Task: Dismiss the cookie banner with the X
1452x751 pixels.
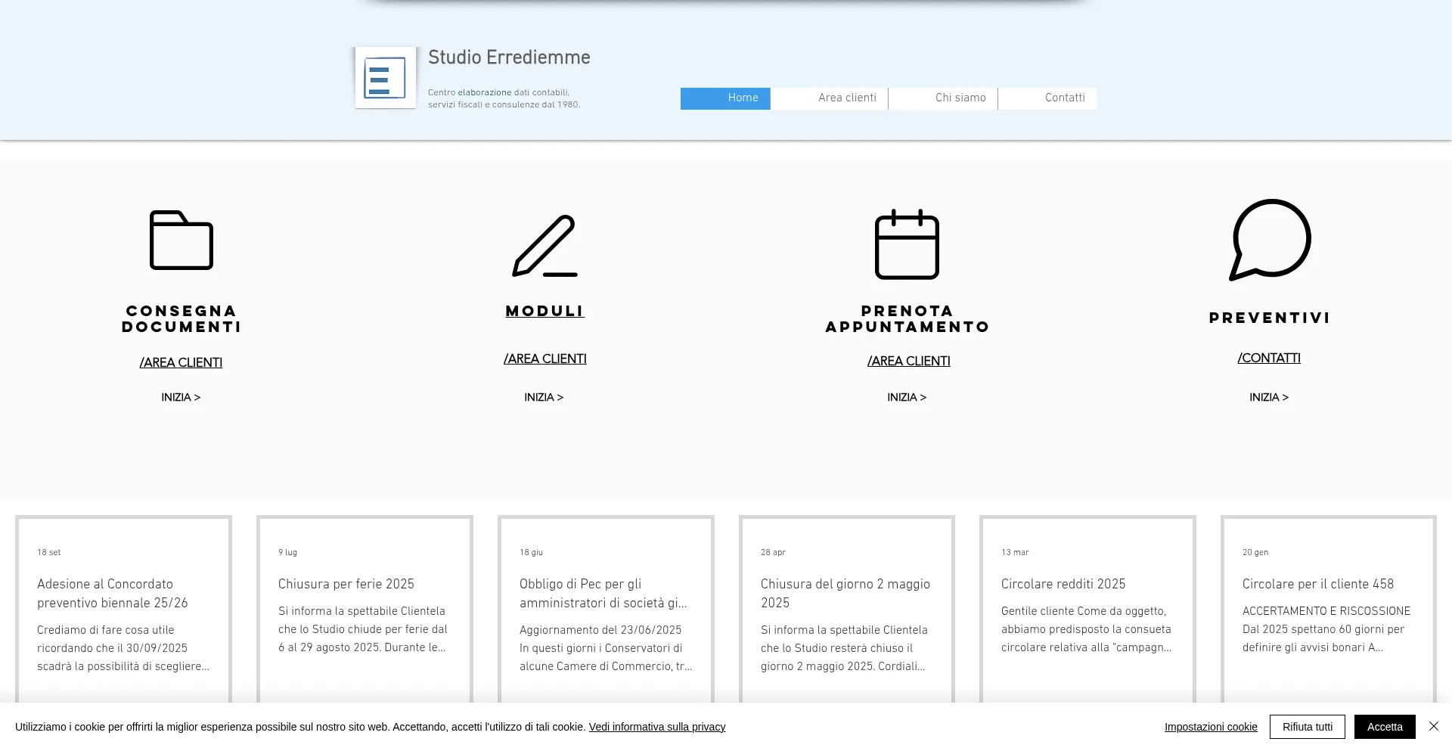Action: pyautogui.click(x=1433, y=726)
